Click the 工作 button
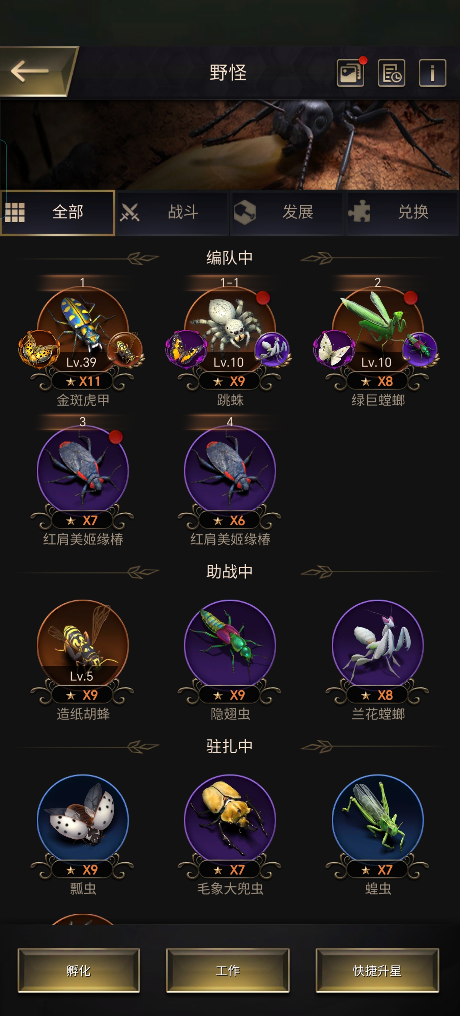This screenshot has width=460, height=1016. click(228, 970)
